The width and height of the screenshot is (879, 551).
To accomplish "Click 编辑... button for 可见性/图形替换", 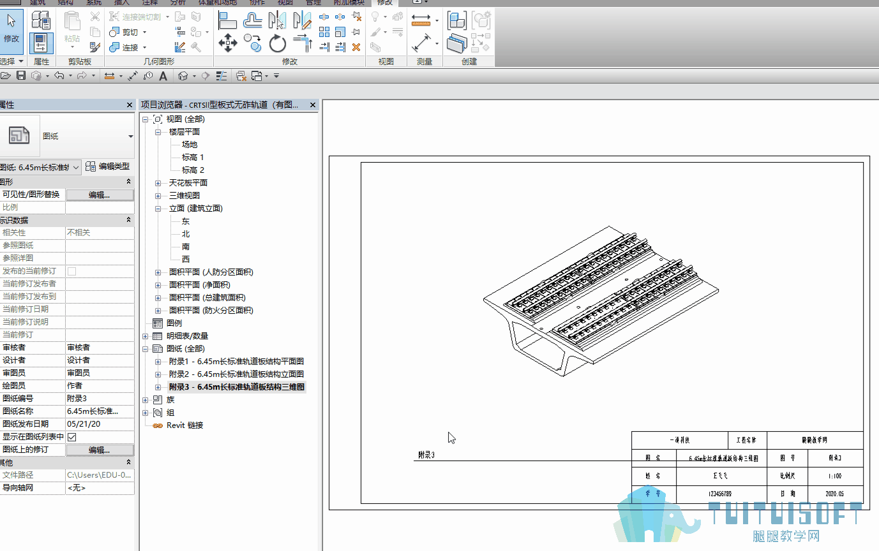I will tap(100, 195).
